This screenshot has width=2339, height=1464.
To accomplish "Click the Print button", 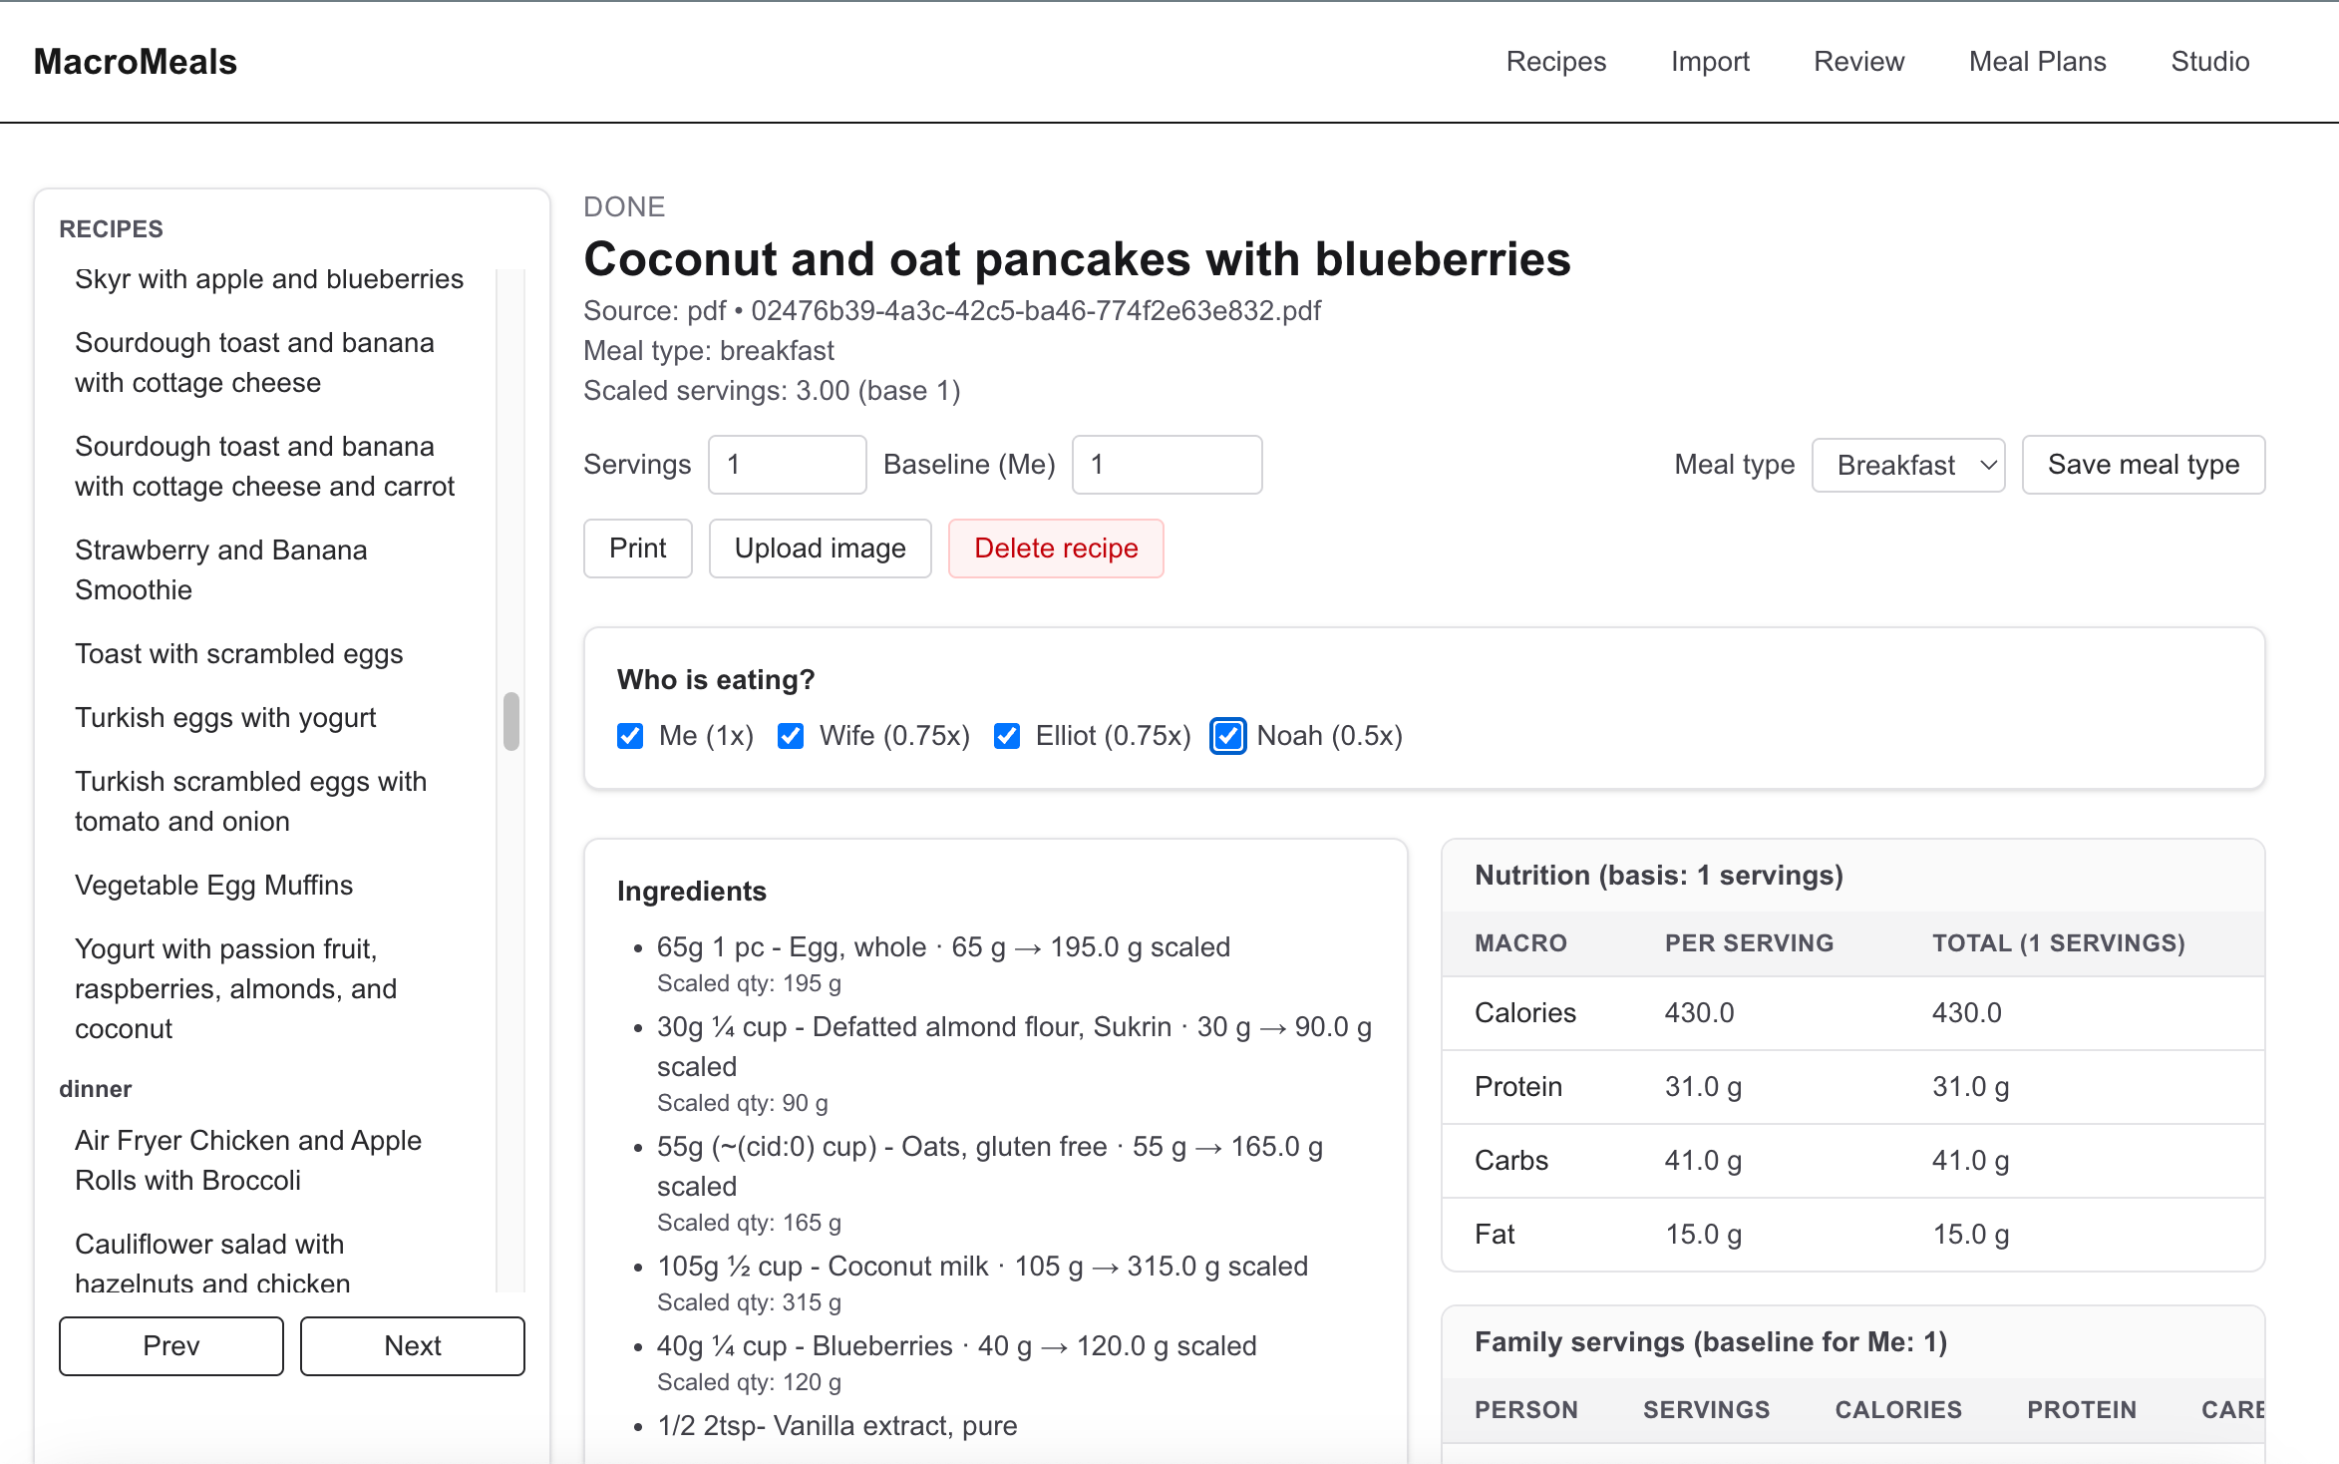I will tap(637, 549).
